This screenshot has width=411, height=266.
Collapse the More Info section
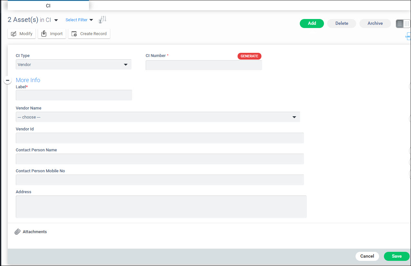[7, 80]
